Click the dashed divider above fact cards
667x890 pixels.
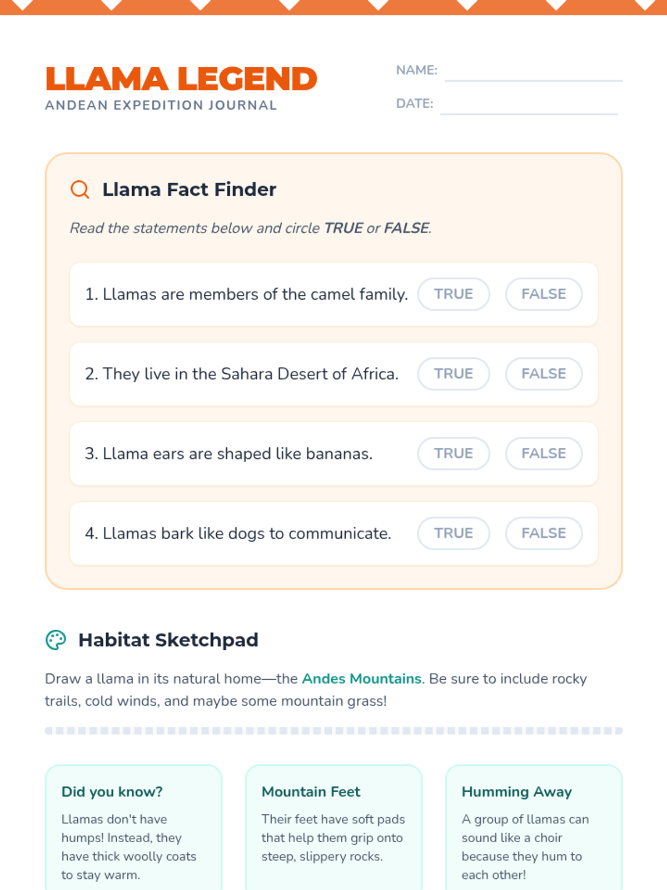333,730
